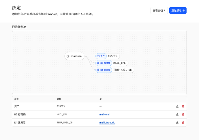This screenshot has width=199, height=140.
Task: Open the maill_free_db database link
Action: coord(107,123)
